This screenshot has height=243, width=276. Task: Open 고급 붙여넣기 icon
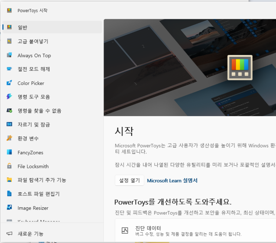click(x=9, y=41)
